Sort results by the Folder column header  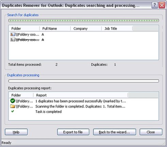[x=24, y=29]
